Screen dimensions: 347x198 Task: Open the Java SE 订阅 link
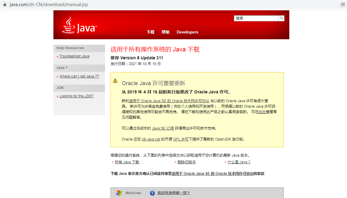[163, 128]
